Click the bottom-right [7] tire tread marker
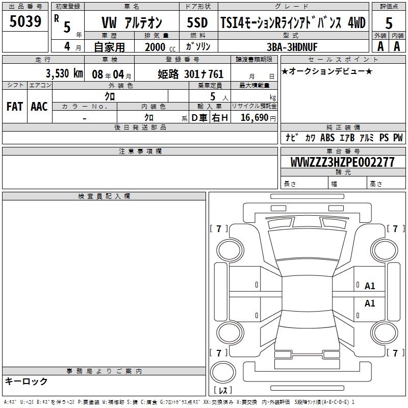The height and width of the screenshot is (408, 408). coord(395,353)
